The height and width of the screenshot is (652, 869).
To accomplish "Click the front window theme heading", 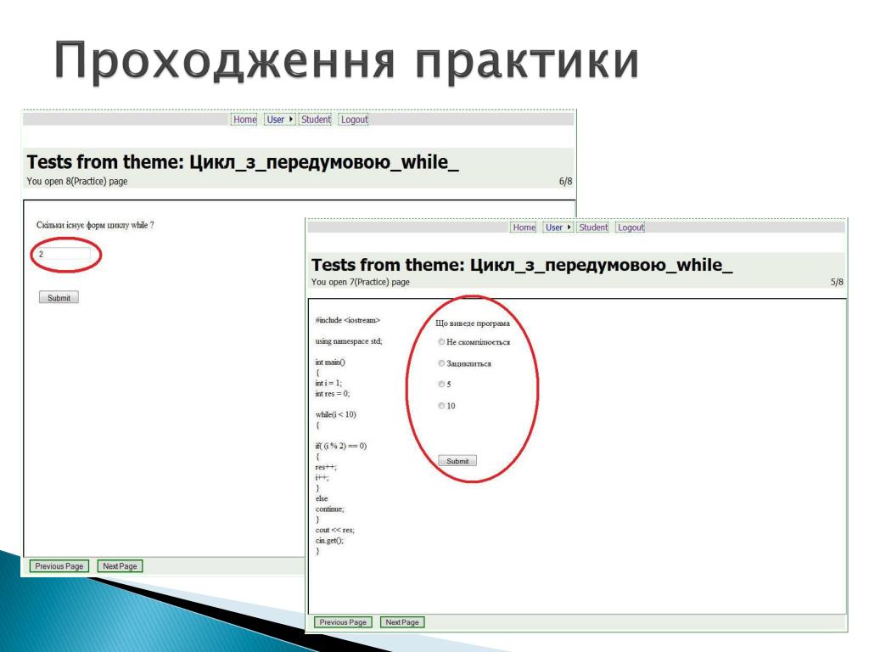I will [x=522, y=265].
